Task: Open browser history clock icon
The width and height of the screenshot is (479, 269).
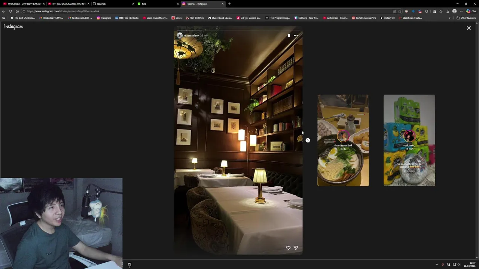Action: click(x=441, y=11)
